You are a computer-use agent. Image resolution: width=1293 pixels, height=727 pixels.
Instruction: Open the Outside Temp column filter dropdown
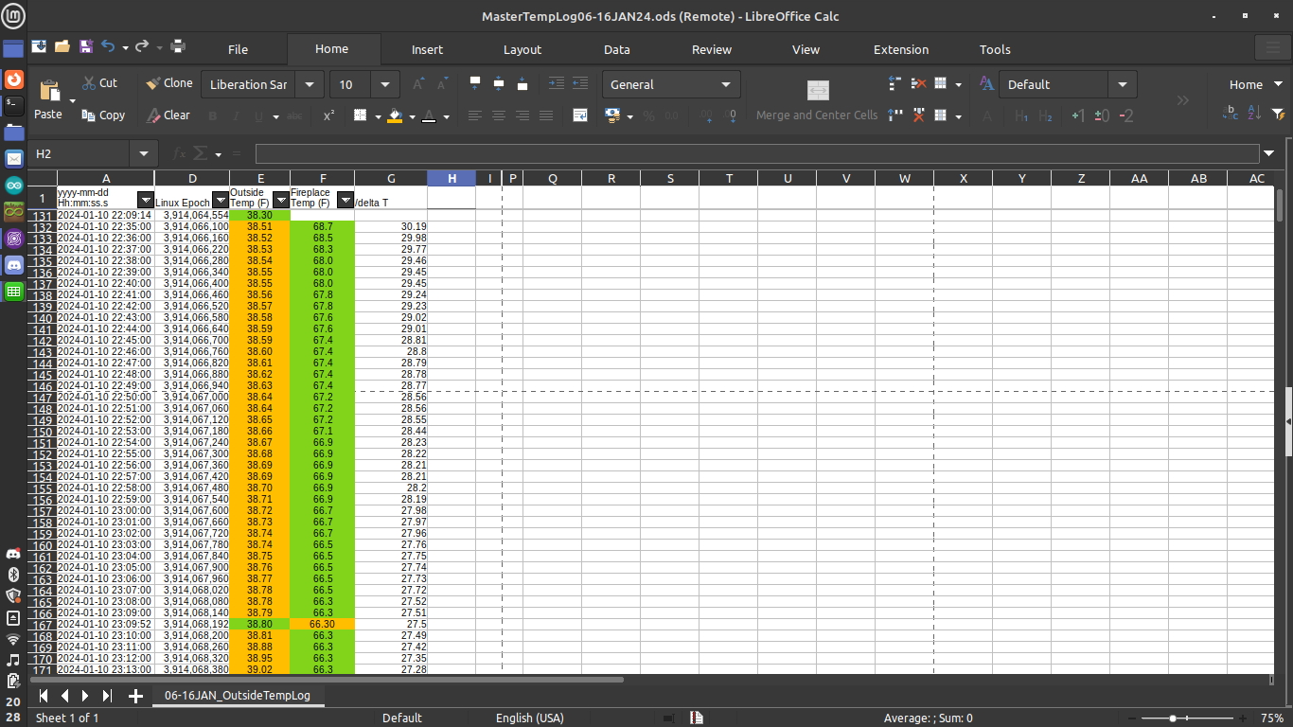(280, 200)
